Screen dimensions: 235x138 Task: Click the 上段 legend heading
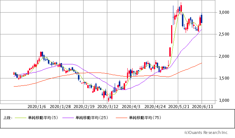(x=7, y=118)
